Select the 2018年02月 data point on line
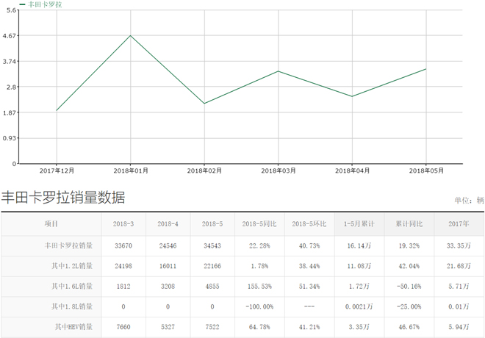This screenshot has height=338, width=485. 204,104
